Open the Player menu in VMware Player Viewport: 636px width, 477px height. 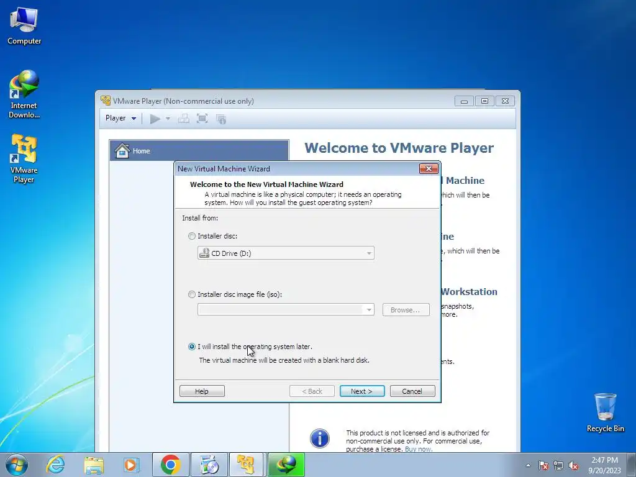pyautogui.click(x=121, y=118)
